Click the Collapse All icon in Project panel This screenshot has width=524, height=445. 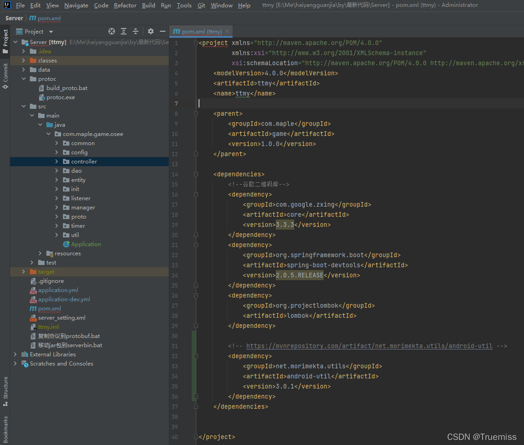click(136, 31)
